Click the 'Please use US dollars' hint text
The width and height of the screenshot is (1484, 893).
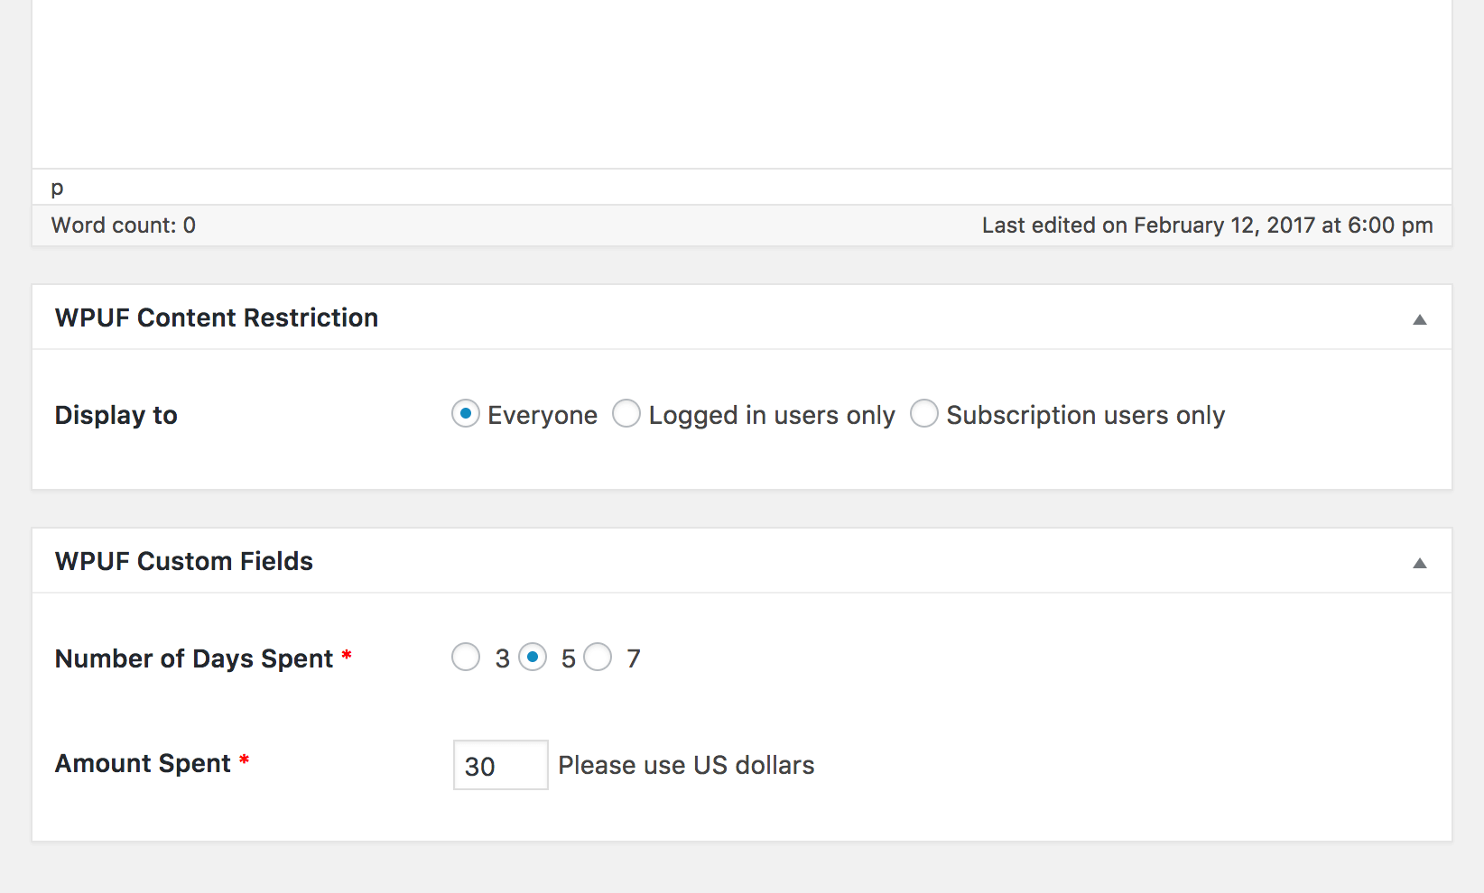pos(686,765)
